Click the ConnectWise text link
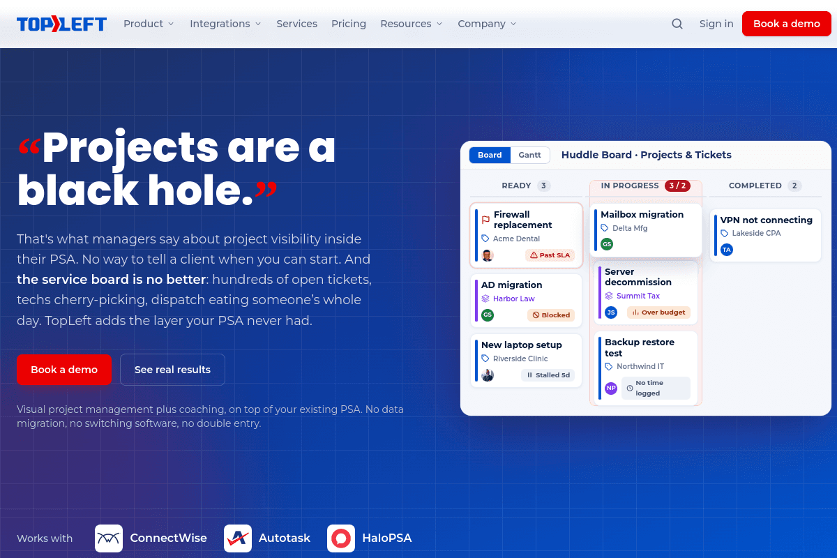Image resolution: width=837 pixels, height=558 pixels. (x=168, y=538)
